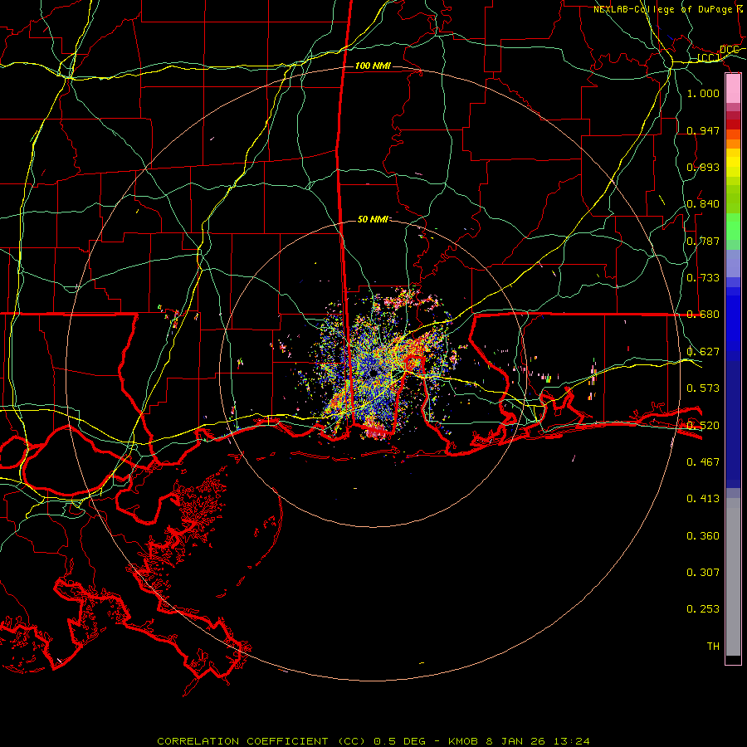Click the "100 NMI" range ring label

tap(373, 66)
